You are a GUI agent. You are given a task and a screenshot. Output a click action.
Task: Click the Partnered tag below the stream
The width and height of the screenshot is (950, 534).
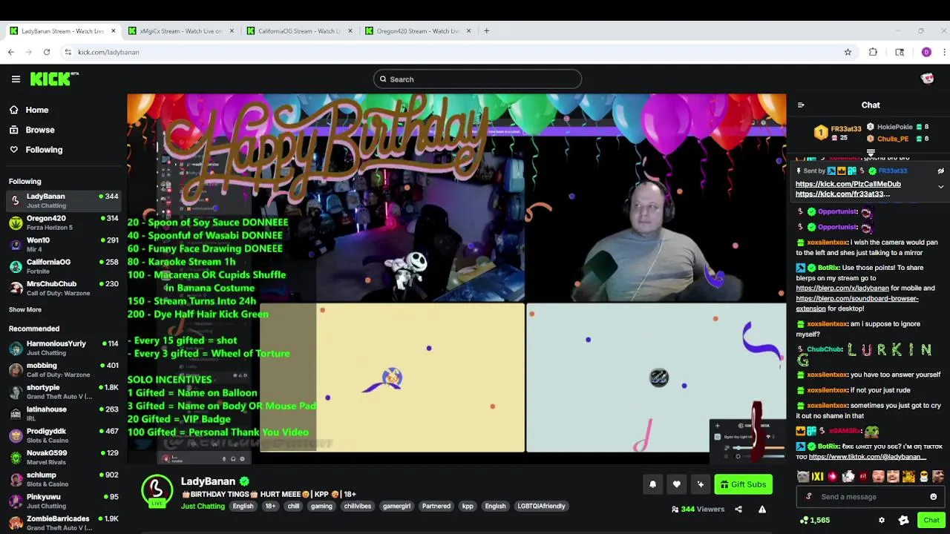[436, 507]
